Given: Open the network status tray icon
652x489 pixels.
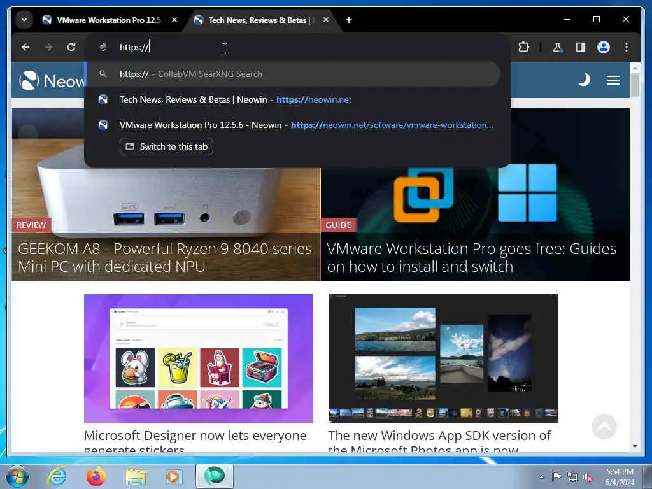Looking at the screenshot, I should point(572,478).
